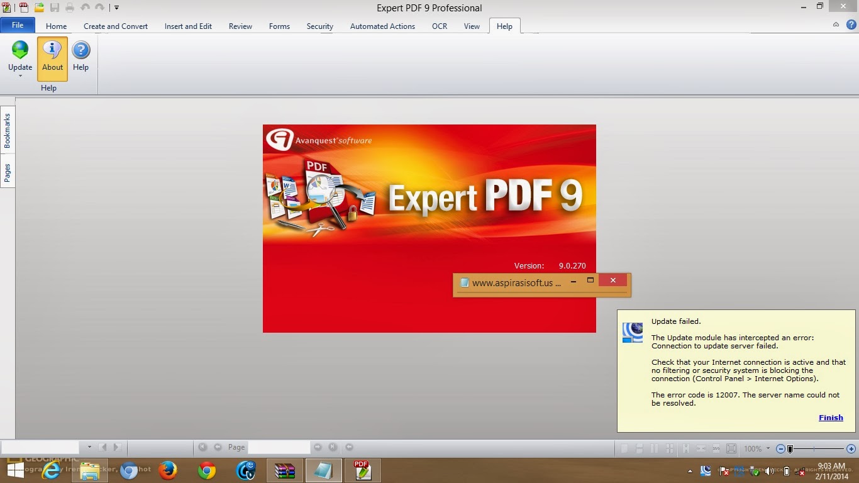Open Internet Explorer from taskbar
Image resolution: width=859 pixels, height=483 pixels.
[52, 470]
